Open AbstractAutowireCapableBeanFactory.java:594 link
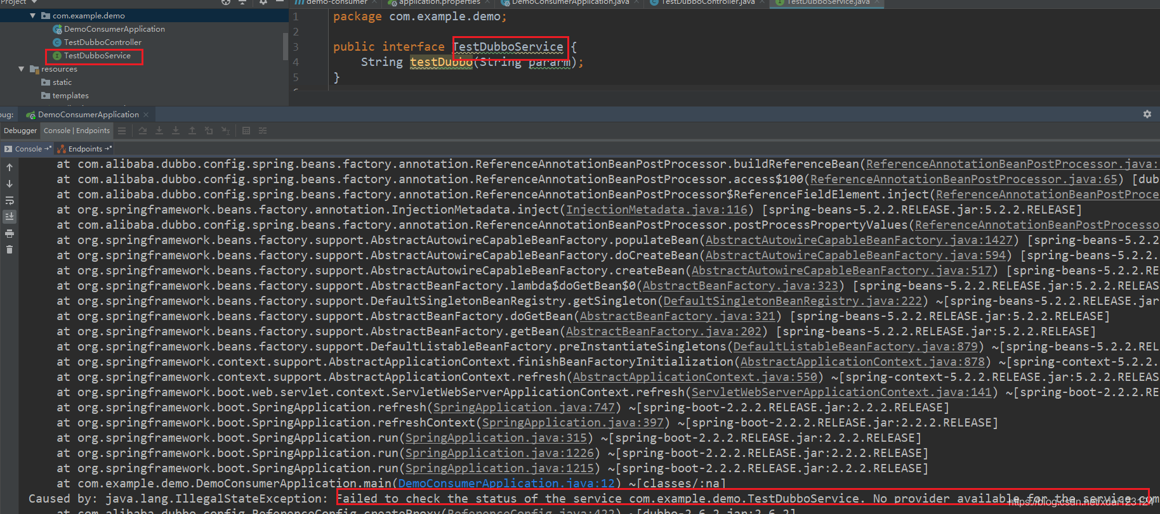This screenshot has height=514, width=1160. (x=856, y=255)
